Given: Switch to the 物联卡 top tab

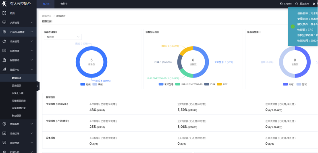Looking at the screenshot, I should click(64, 4).
